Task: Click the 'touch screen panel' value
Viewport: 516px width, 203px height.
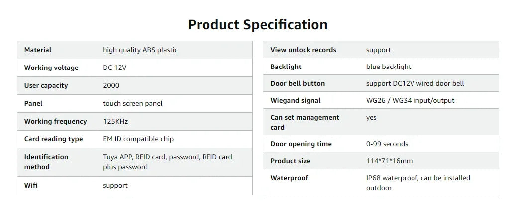Action: point(133,103)
